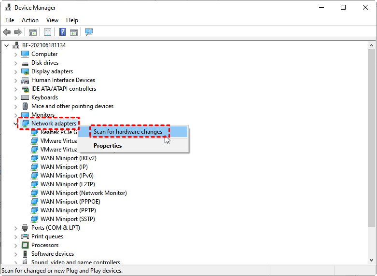The width and height of the screenshot is (377, 276).
Task: Minimize the Device Manager window
Action: tap(321, 7)
